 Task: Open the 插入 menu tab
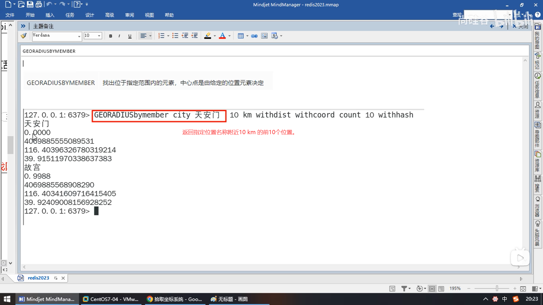[50, 15]
